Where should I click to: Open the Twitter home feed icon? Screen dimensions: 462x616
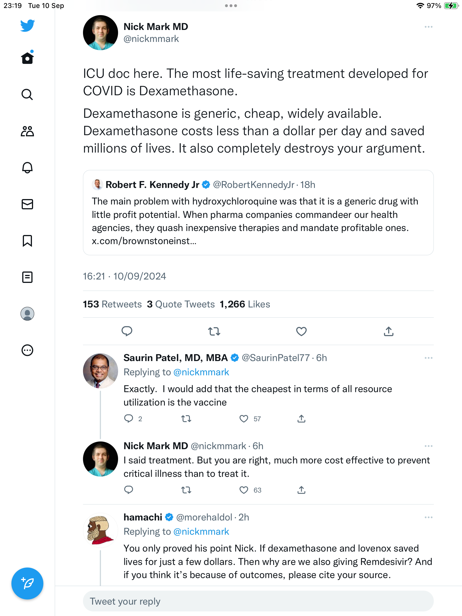(27, 58)
